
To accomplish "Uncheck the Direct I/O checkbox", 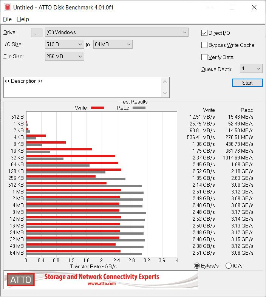I will click(x=204, y=33).
